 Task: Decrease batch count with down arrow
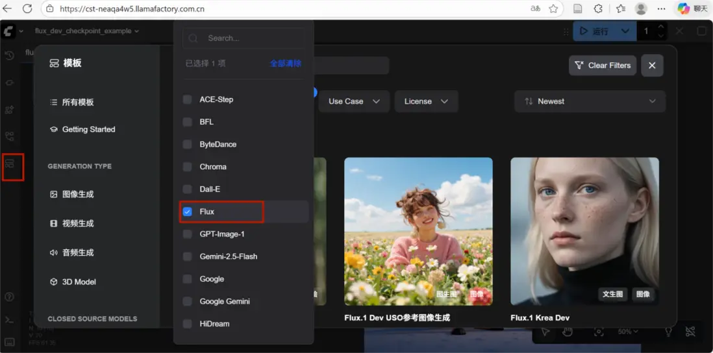click(x=661, y=36)
